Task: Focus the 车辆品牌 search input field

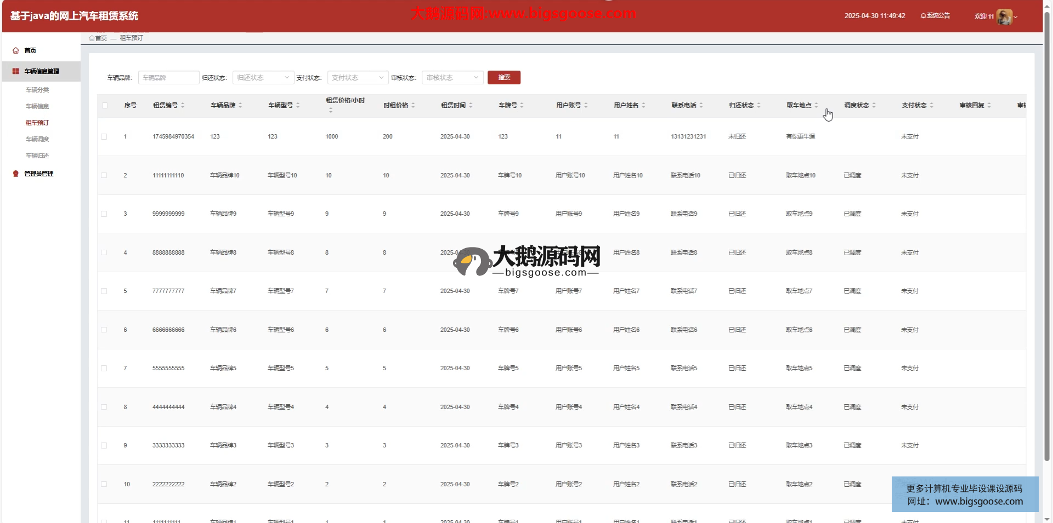Action: click(x=168, y=78)
